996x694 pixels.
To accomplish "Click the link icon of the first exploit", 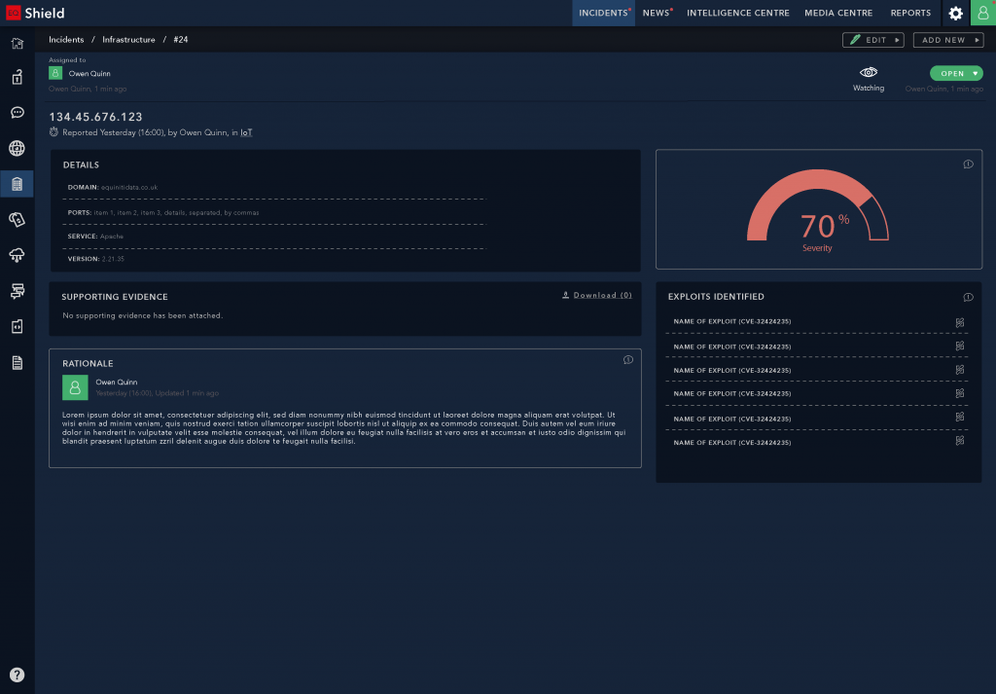I will [958, 322].
